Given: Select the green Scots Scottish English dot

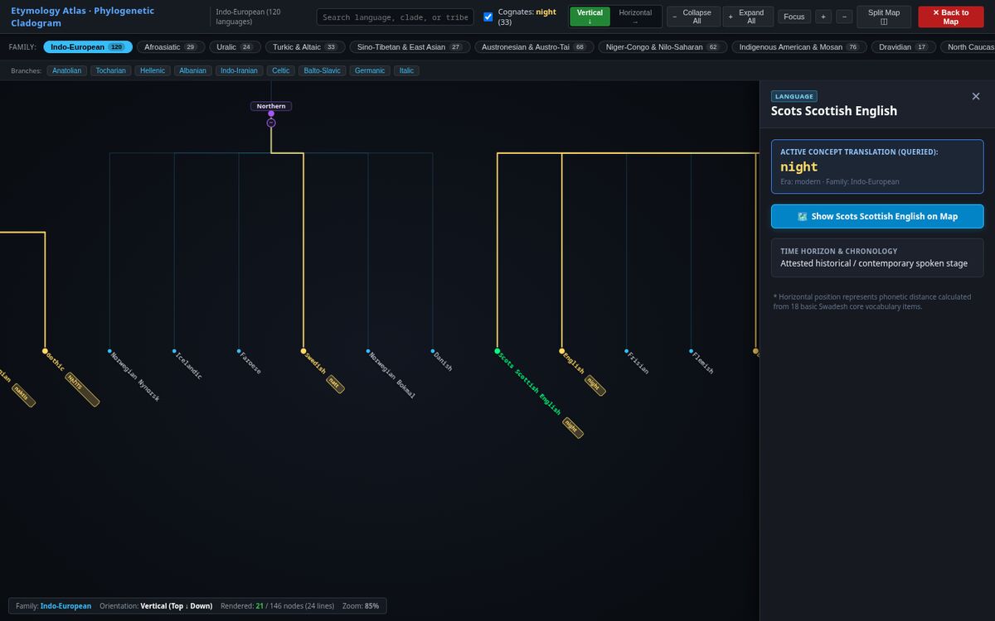Looking at the screenshot, I should click(x=498, y=351).
